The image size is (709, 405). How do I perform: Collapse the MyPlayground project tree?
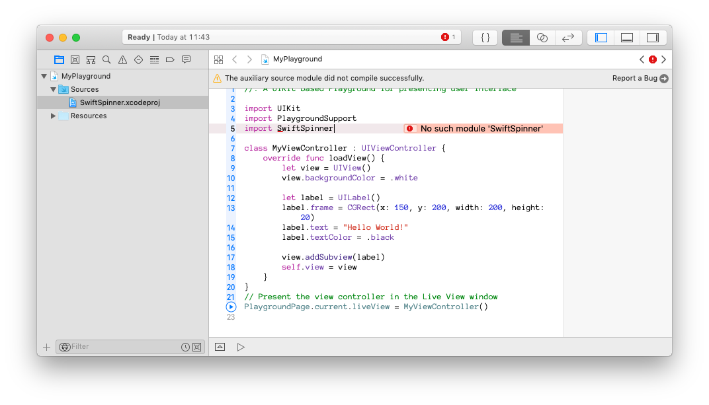[44, 76]
